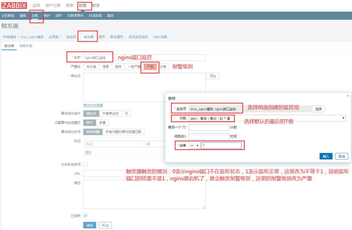Image resolution: width=352 pixels, height=230 pixels.
Task: Set severity to 灾难
Action: (163, 67)
